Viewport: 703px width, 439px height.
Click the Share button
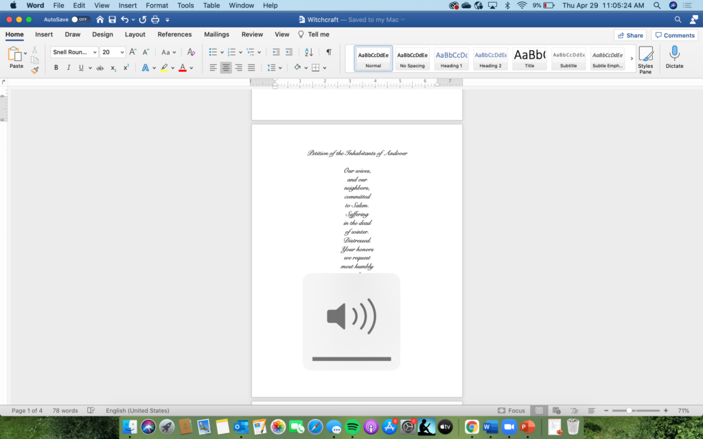[x=630, y=35]
